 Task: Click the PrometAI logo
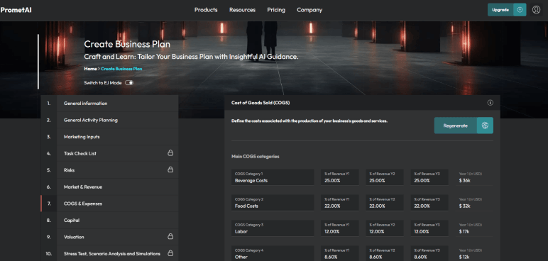tap(16, 10)
